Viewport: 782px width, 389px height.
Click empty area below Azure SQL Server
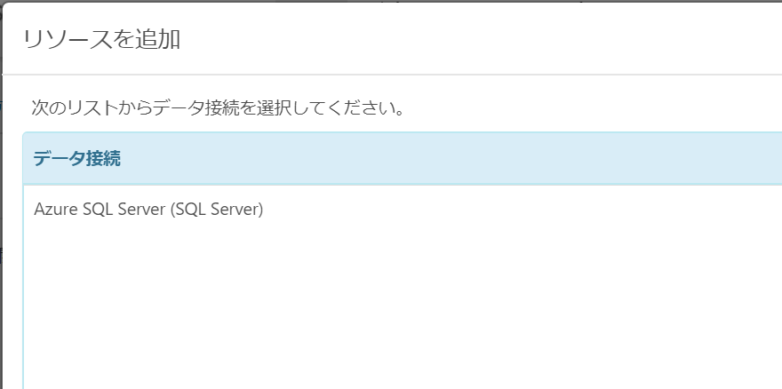402,305
